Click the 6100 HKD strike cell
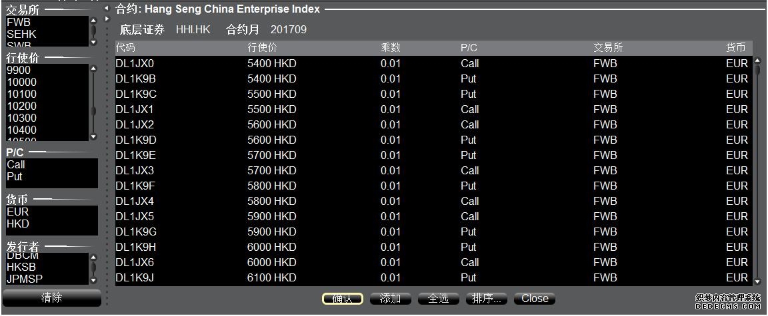Viewport: 768px width, 316px height. (272, 278)
